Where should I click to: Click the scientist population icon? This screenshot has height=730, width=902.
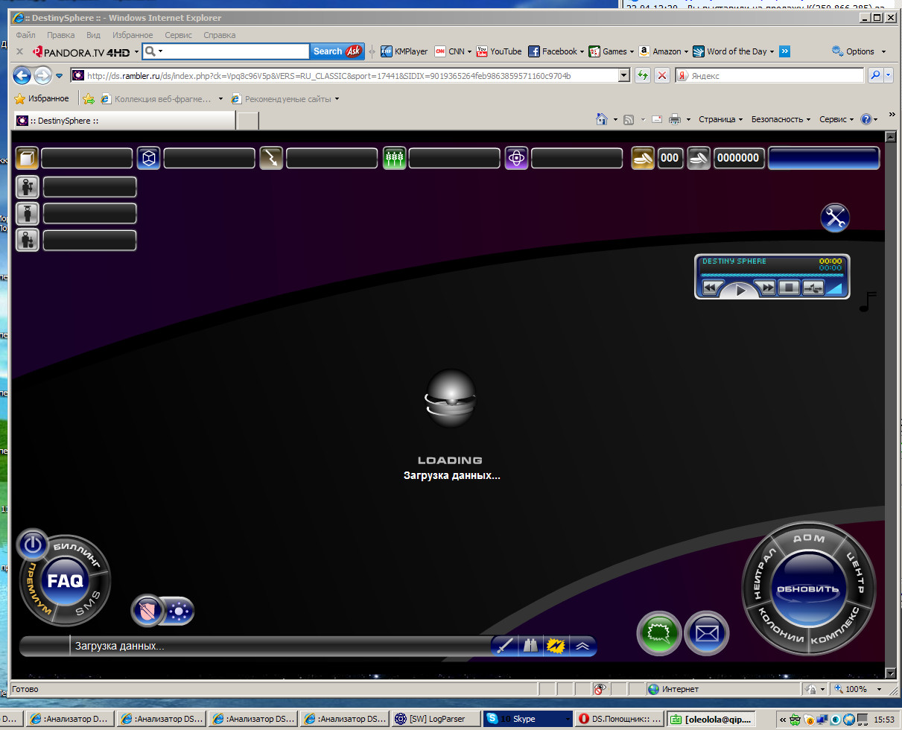(28, 214)
